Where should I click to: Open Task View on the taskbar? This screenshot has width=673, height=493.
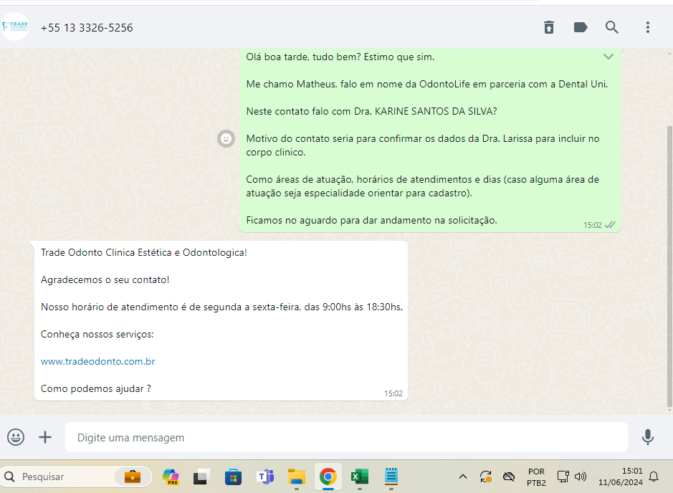pyautogui.click(x=201, y=477)
